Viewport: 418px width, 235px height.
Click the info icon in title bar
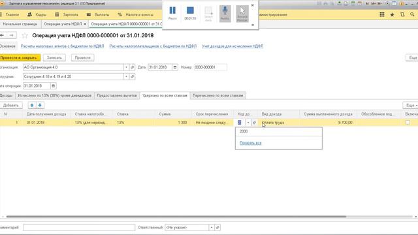[401, 4]
